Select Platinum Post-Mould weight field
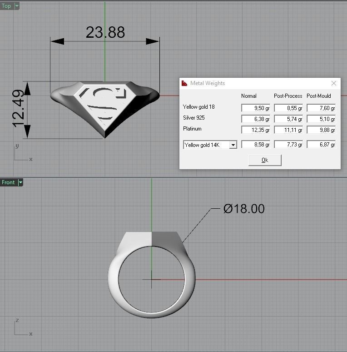Screen dimensions: 347x352 pyautogui.click(x=321, y=130)
